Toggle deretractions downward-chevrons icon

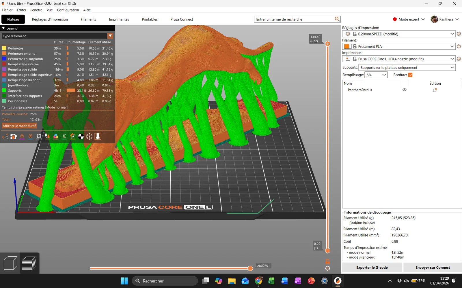(x=30, y=137)
